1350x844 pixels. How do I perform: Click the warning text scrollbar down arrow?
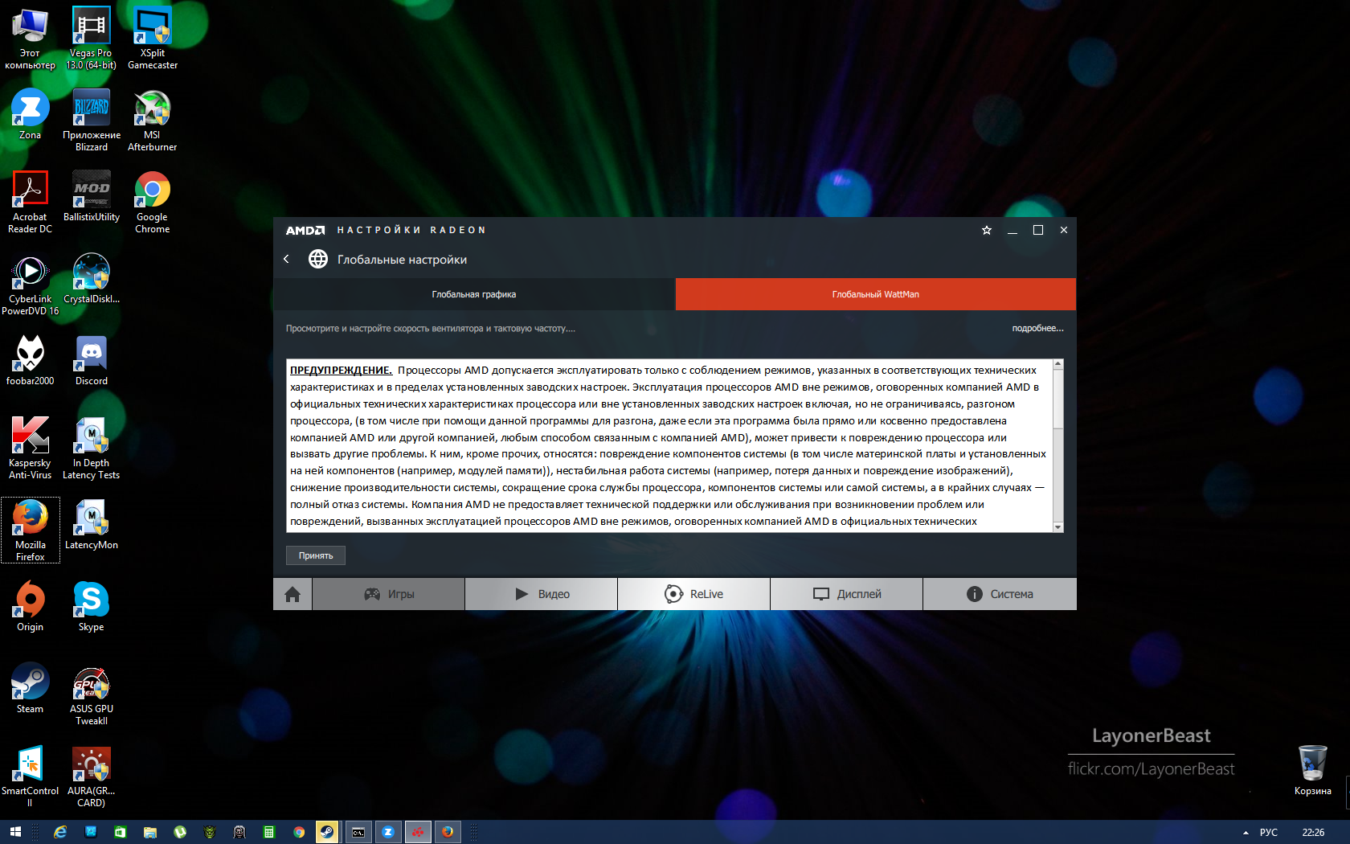(x=1058, y=527)
